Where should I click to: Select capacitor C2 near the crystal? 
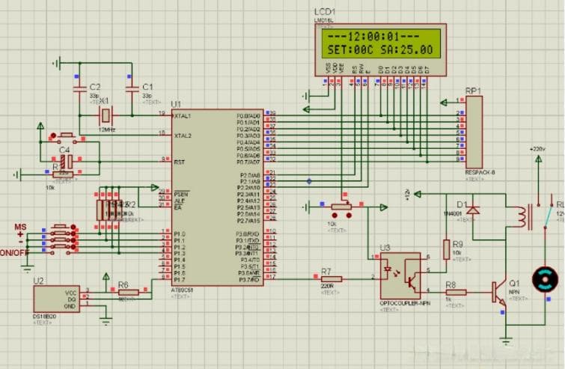[79, 88]
